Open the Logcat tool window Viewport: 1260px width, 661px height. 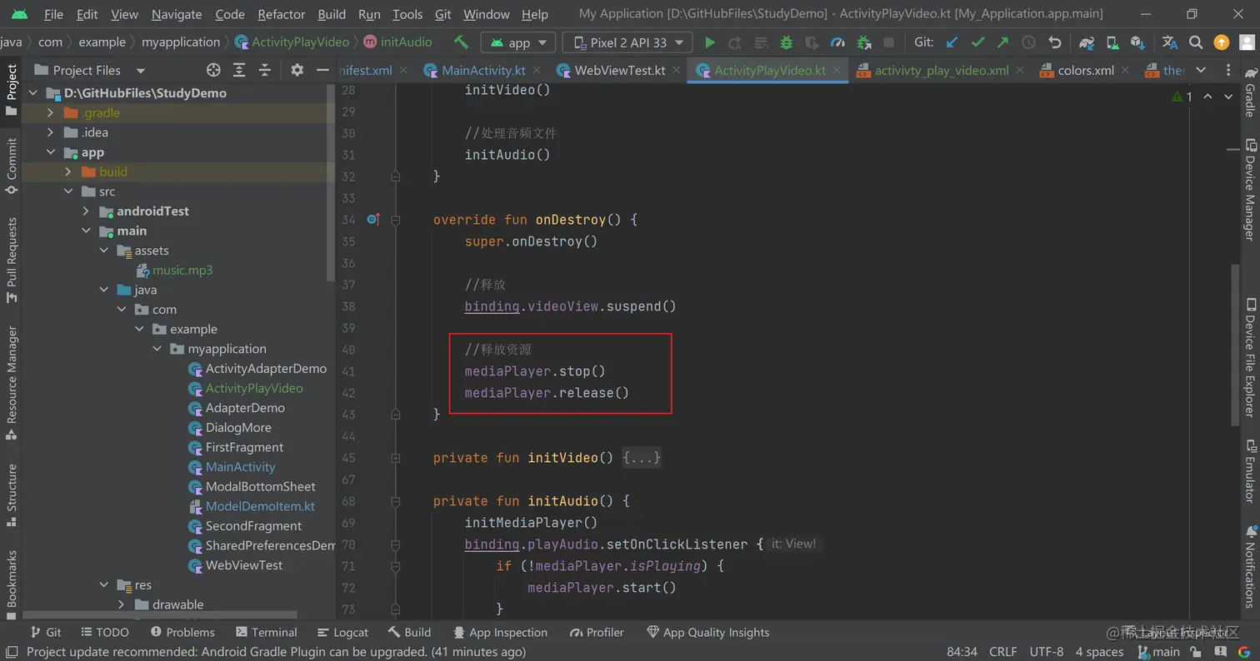point(342,632)
